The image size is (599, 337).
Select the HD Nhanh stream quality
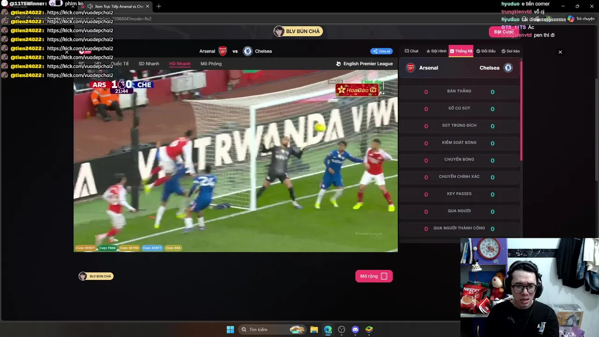(180, 64)
